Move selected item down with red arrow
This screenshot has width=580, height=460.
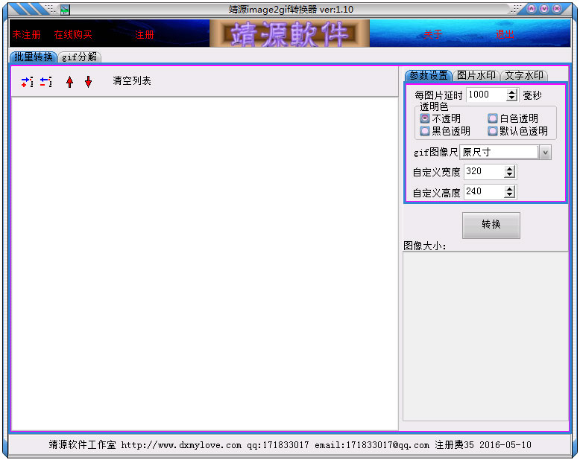pos(88,82)
